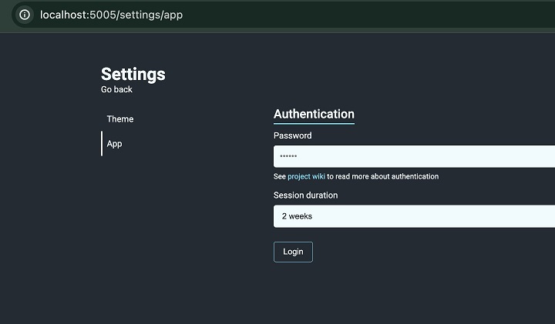Click the word "See" before project wiki
555x324 pixels.
[279, 177]
